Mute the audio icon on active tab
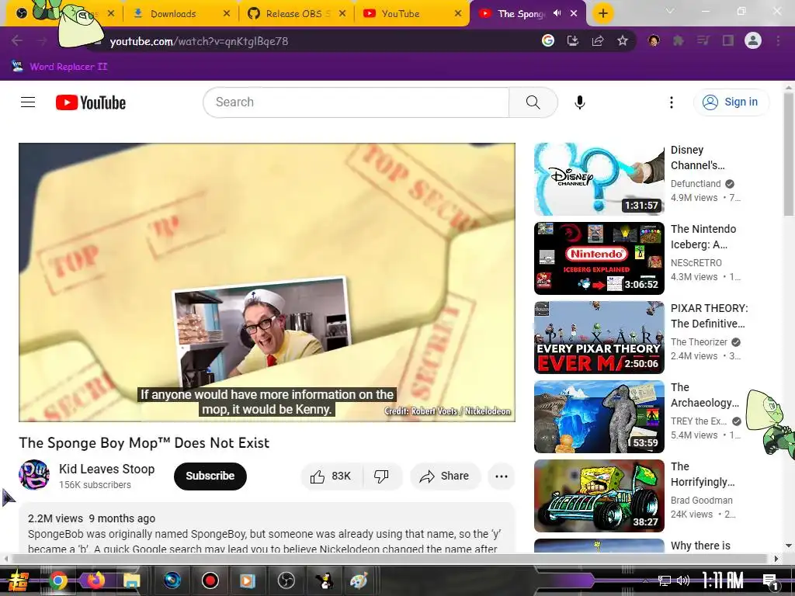This screenshot has width=795, height=596. coord(557,14)
